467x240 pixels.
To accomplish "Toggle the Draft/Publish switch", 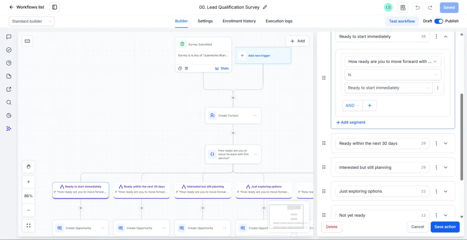I will pos(439,21).
